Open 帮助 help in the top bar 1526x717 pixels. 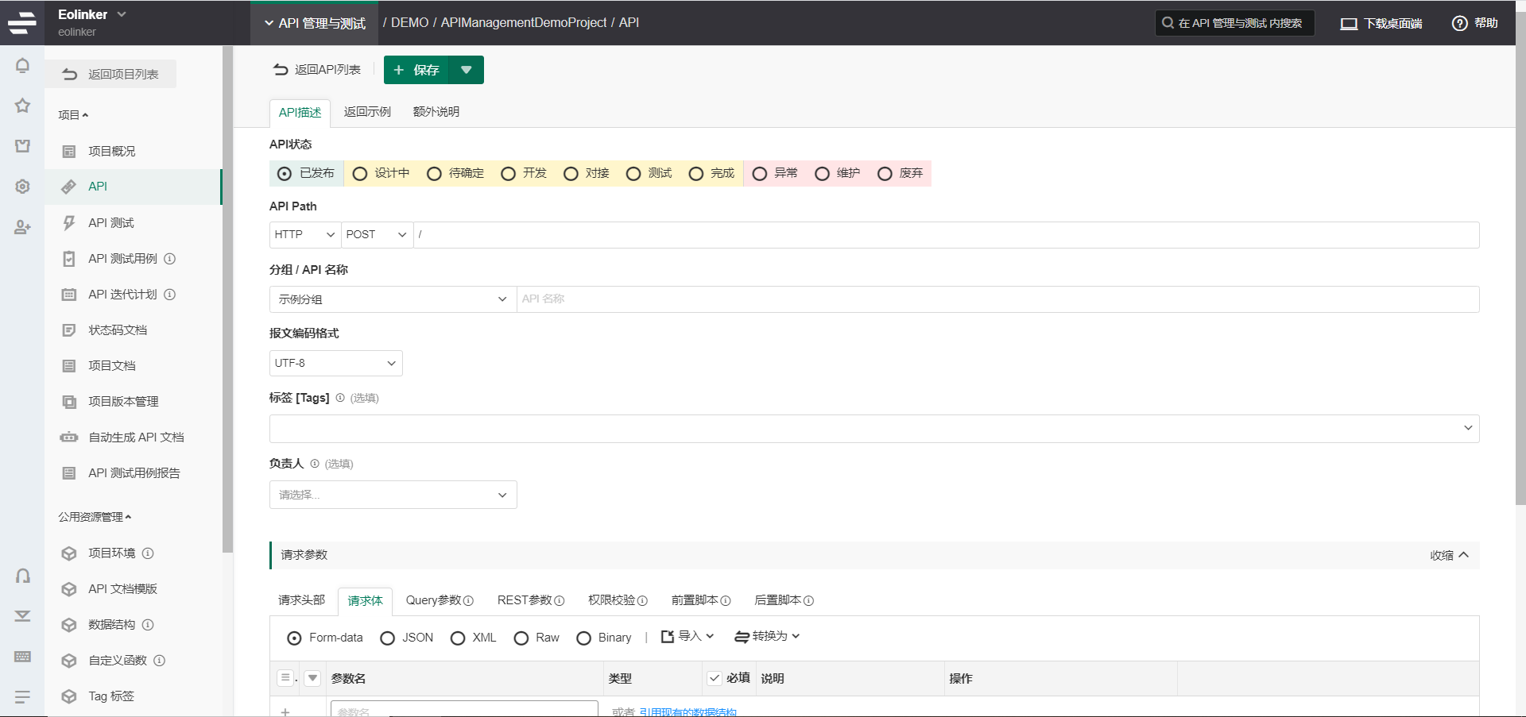tap(1474, 23)
